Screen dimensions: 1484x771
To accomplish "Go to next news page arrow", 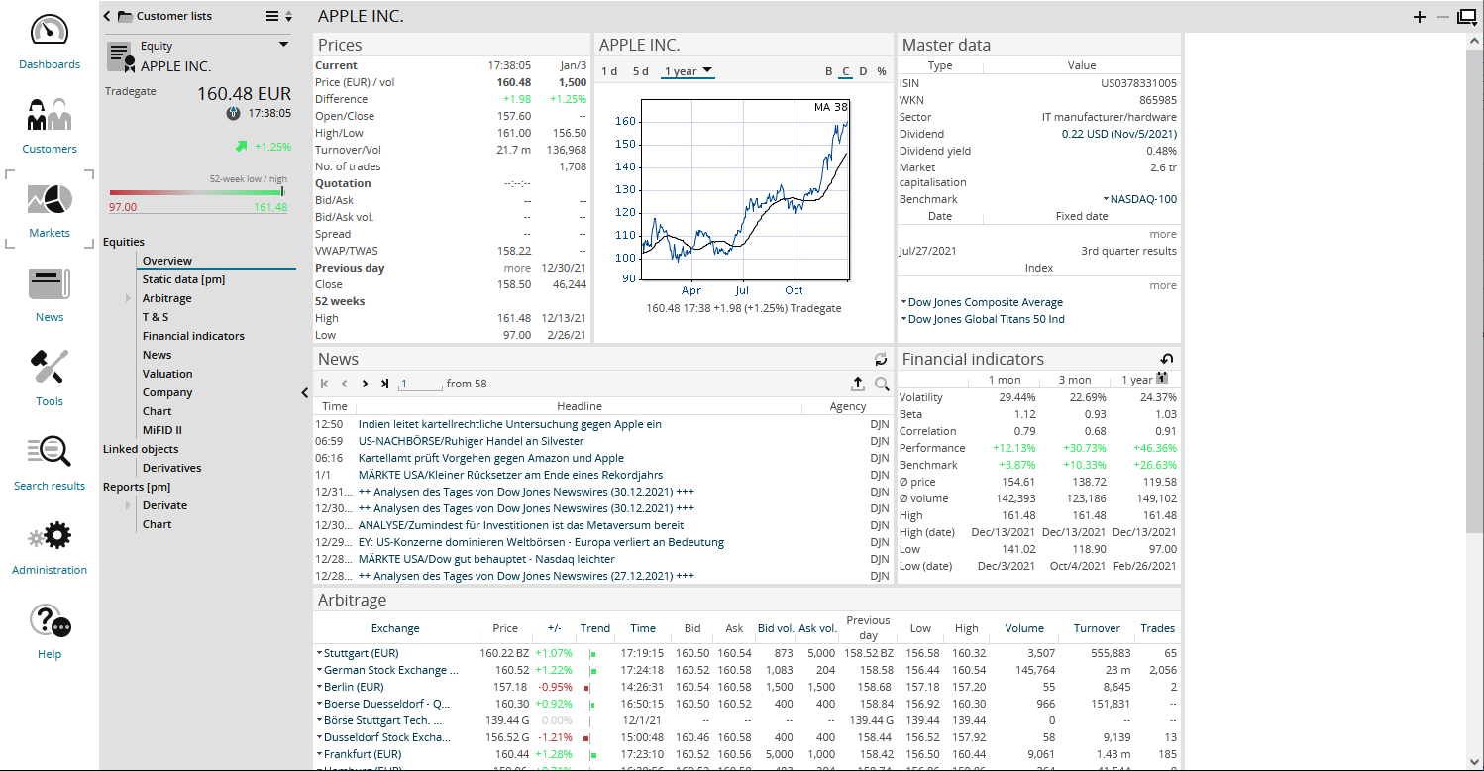I will click(x=365, y=384).
